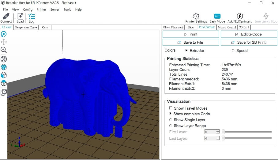Click the Emergency Stop lightning icon
This screenshot has width=278, height=160.
click(x=266, y=16)
